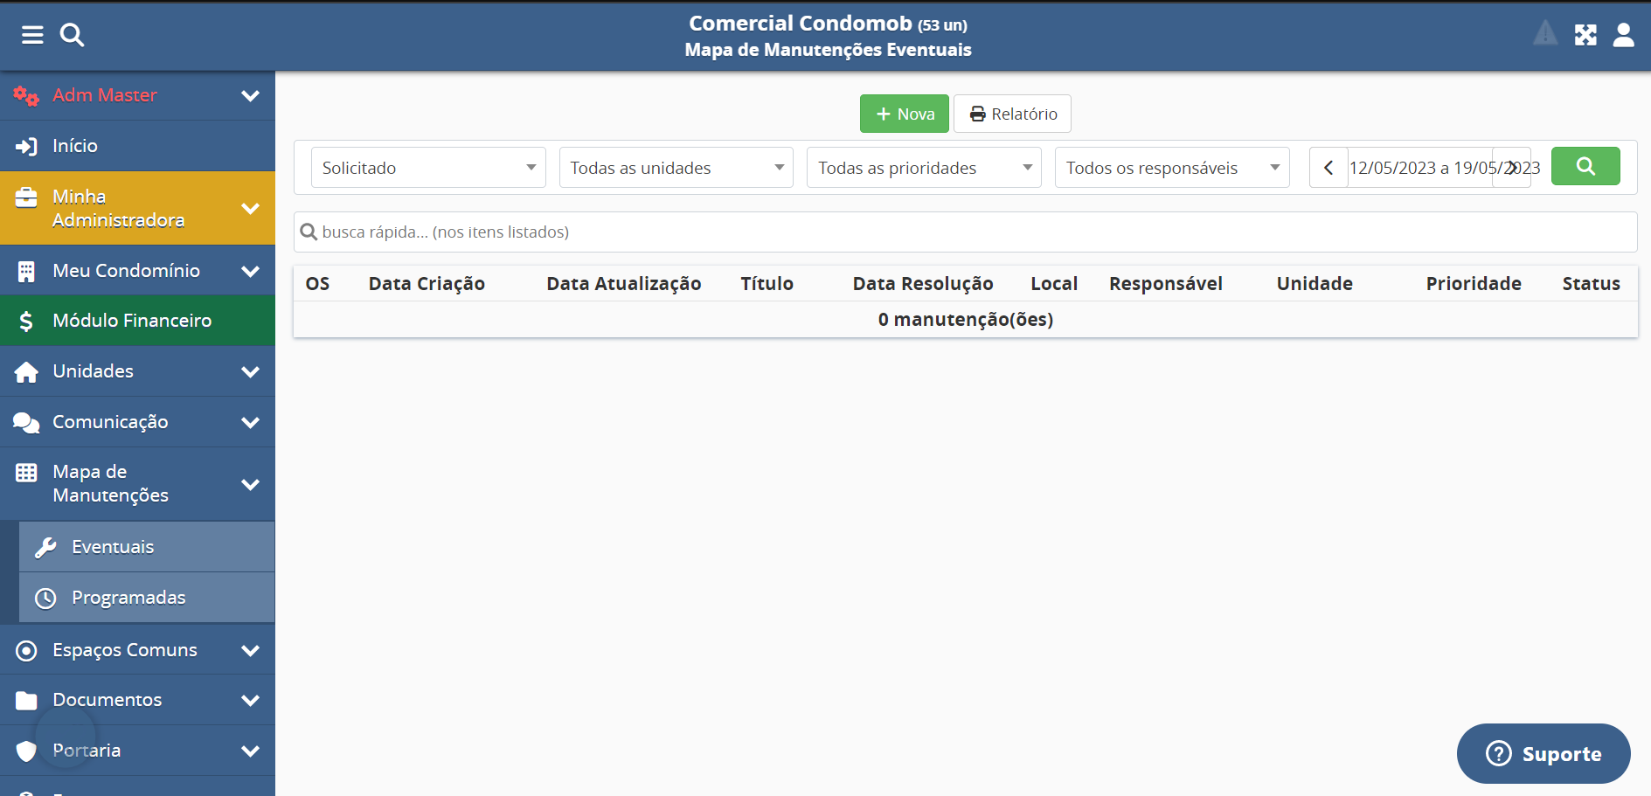Image resolution: width=1651 pixels, height=796 pixels.
Task: Click the magnifier search icon in header
Action: pyautogui.click(x=72, y=35)
